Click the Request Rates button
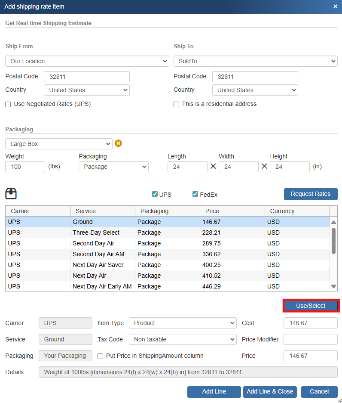Viewport: 342px width, 403px height. tap(311, 194)
